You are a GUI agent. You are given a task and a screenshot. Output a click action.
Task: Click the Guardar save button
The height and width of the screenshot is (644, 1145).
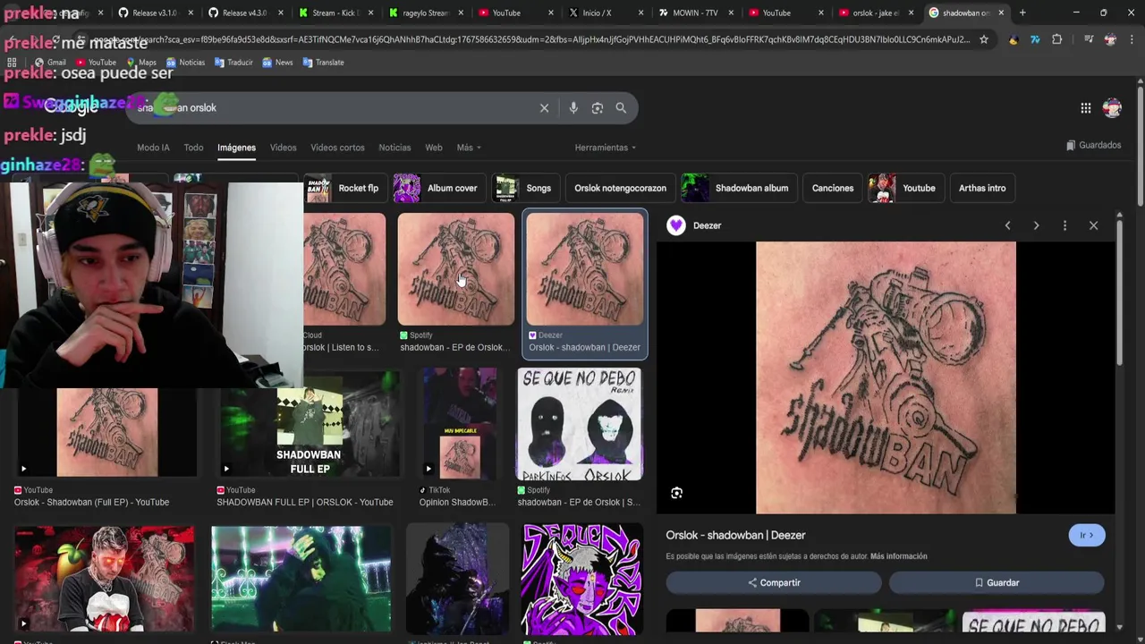997,582
